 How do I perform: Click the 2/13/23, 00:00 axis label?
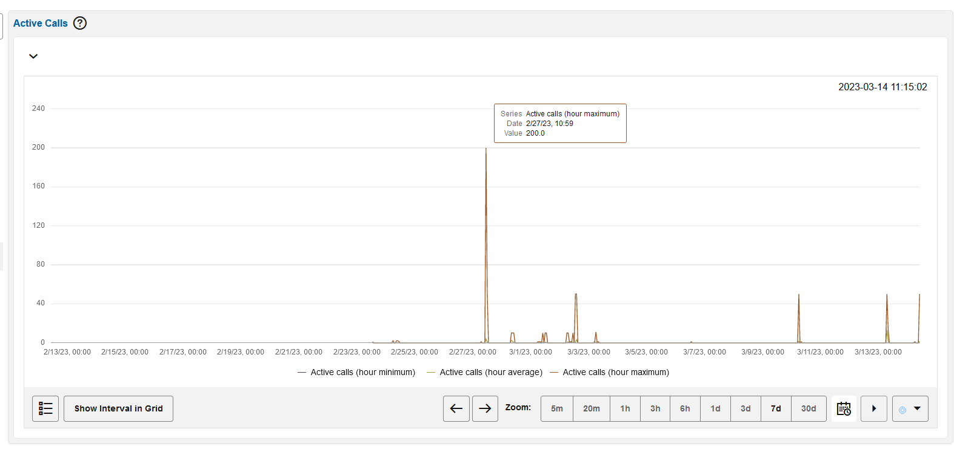[67, 352]
